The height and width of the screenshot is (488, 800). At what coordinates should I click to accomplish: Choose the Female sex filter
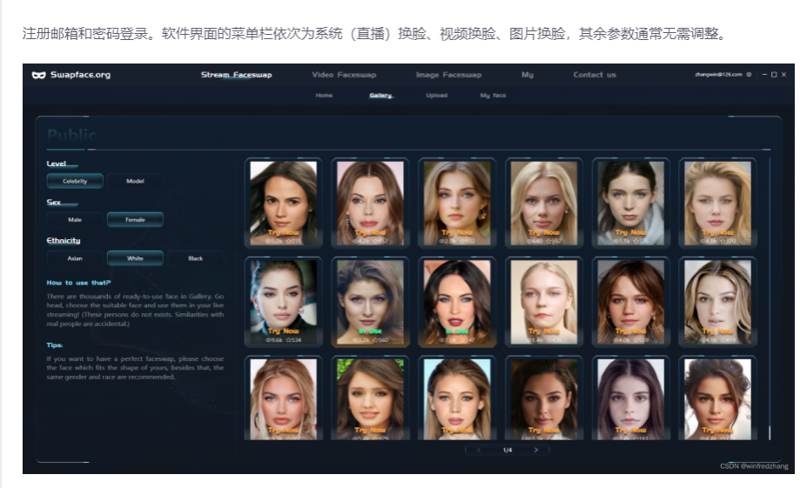point(135,220)
